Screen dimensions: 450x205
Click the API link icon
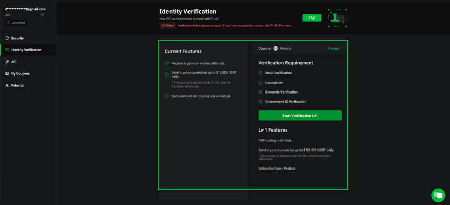pyautogui.click(x=7, y=62)
